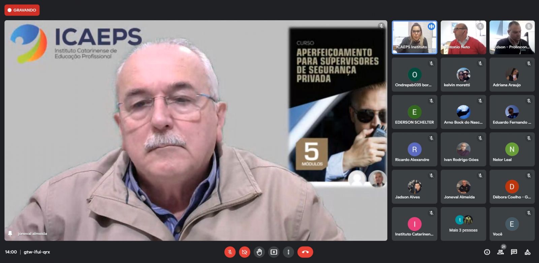Turn on camera in call controls

(x=245, y=252)
